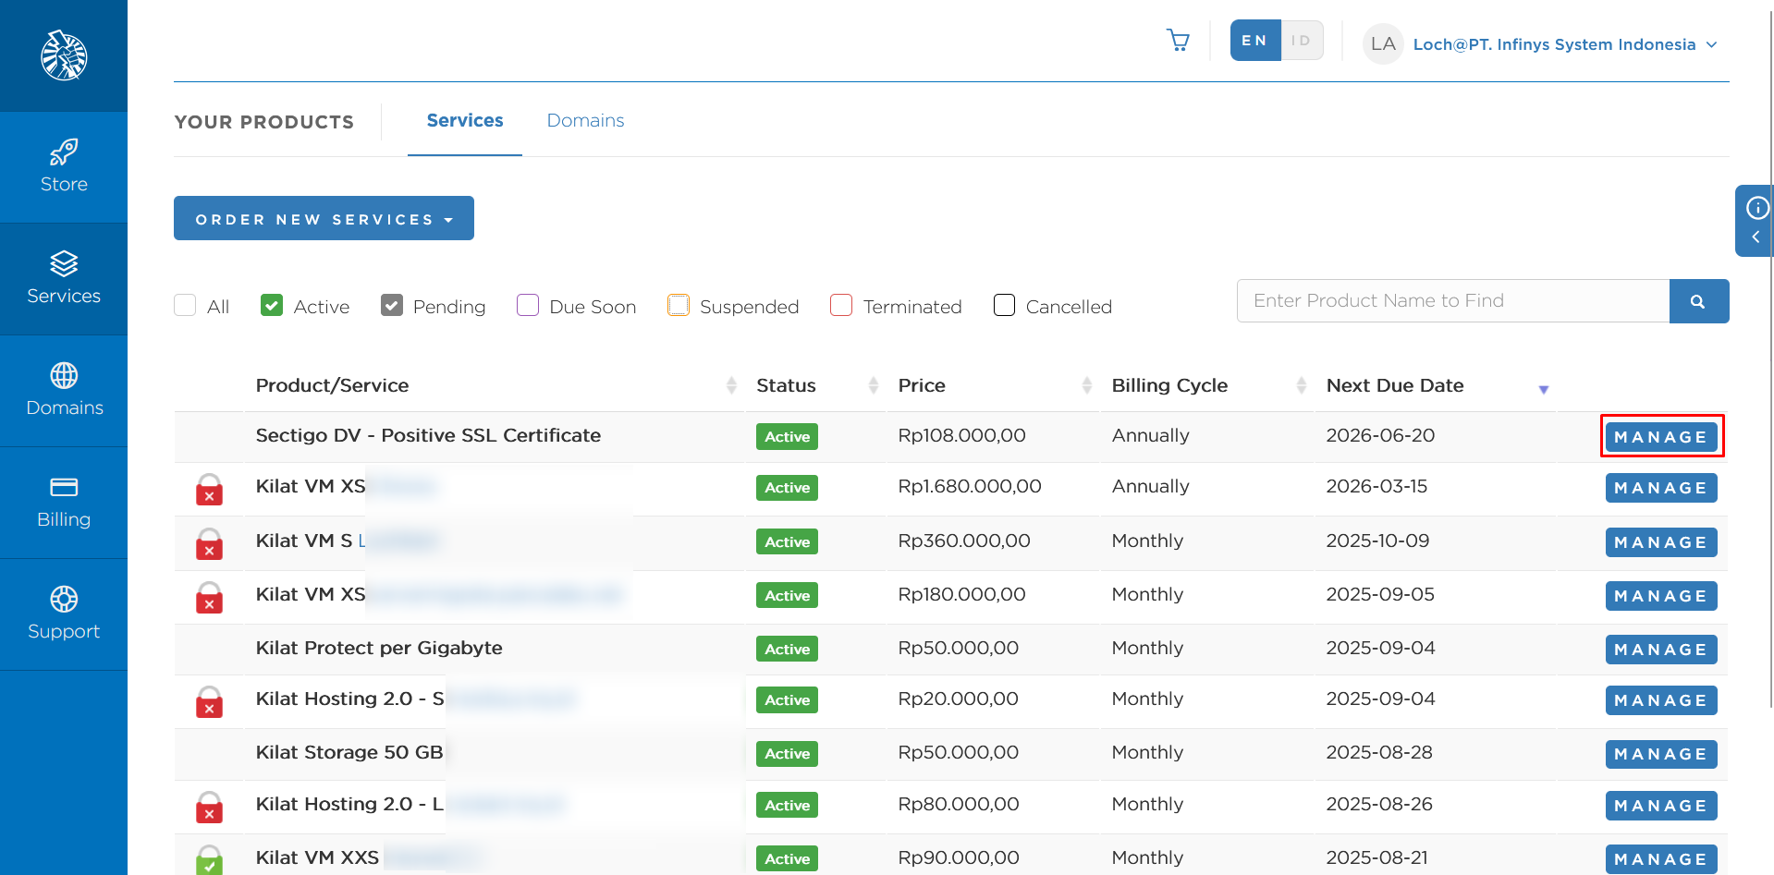Manage the Kilat Storage 50 GB service
This screenshot has height=875, width=1774.
pos(1660,753)
